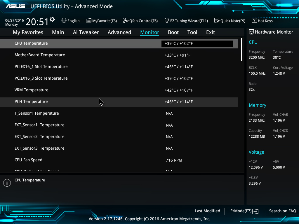Select the CPU Temperature value field
The height and width of the screenshot is (224, 299).
tap(197, 44)
